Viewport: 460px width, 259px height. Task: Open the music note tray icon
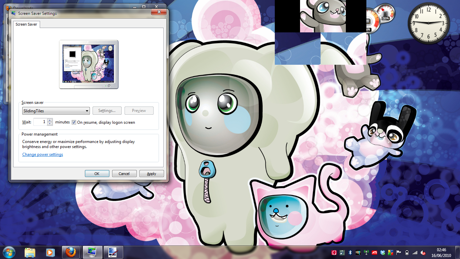pos(342,252)
